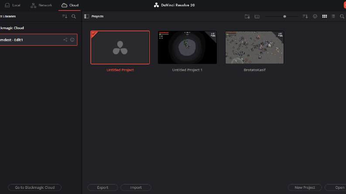
Task: Click collaboration icon on BrotatoKasif
Action: click(x=280, y=35)
